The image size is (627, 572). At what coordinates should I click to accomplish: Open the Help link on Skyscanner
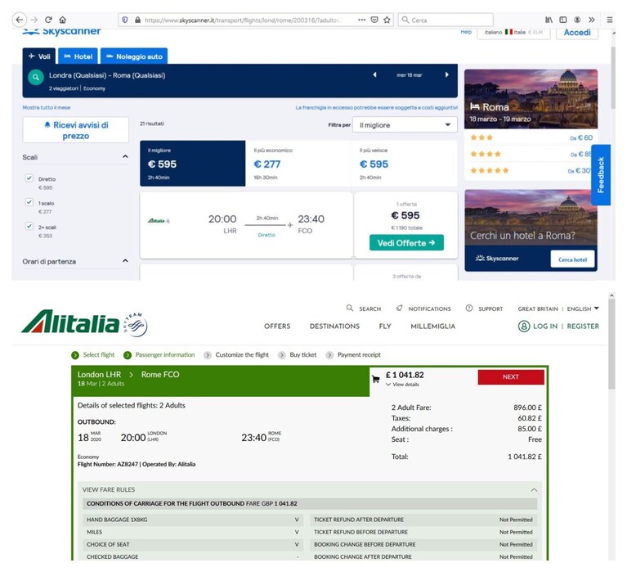click(x=466, y=32)
